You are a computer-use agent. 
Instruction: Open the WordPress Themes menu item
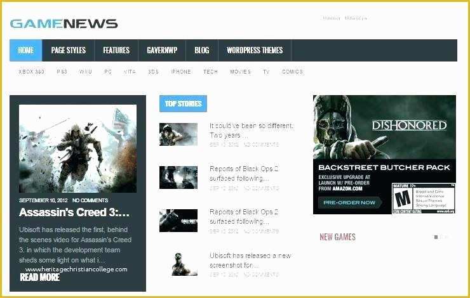point(255,50)
